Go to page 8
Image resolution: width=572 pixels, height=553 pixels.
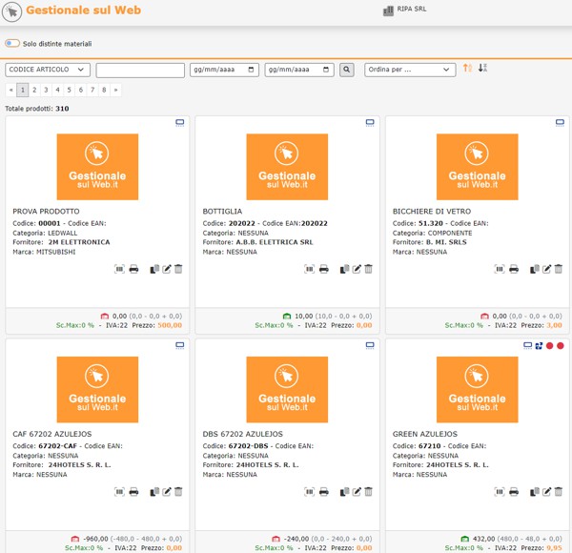[x=104, y=90]
